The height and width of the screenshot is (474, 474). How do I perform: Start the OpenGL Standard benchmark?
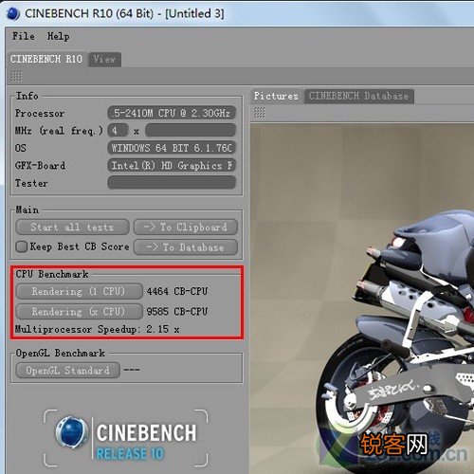coord(67,371)
